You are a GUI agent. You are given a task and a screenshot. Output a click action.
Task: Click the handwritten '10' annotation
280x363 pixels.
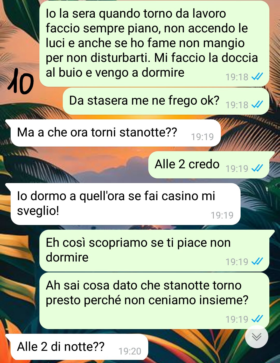tap(20, 81)
